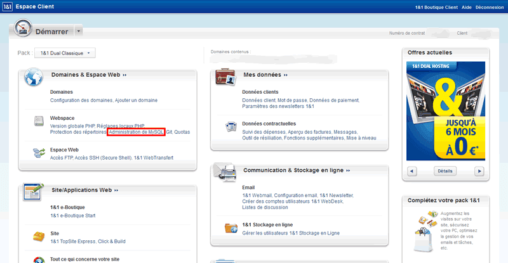
Task: Click the Git link under Webspace
Action: pos(169,132)
